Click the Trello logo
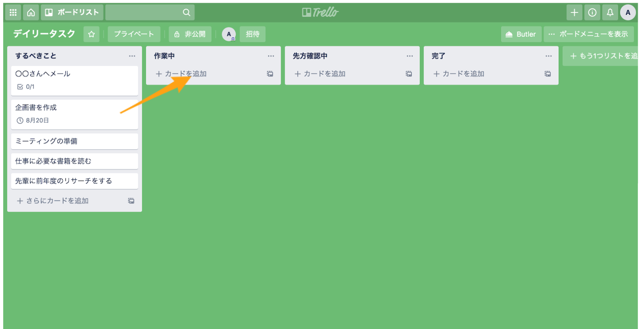The height and width of the screenshot is (329, 641). point(320,12)
